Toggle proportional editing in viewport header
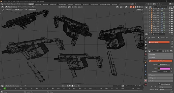 79,7
